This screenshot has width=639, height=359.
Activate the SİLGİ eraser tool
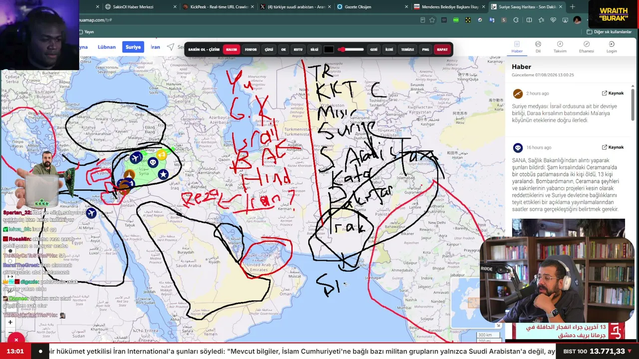click(315, 49)
